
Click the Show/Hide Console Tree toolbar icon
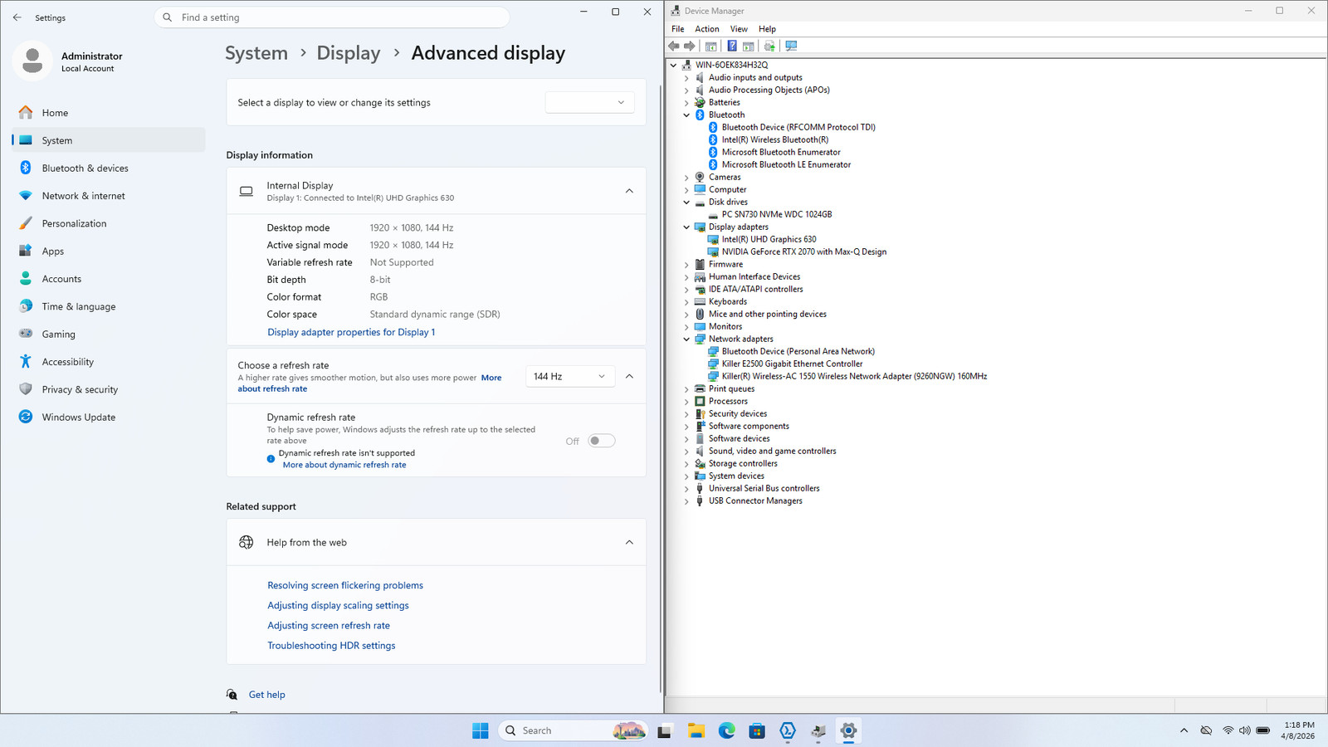click(711, 46)
